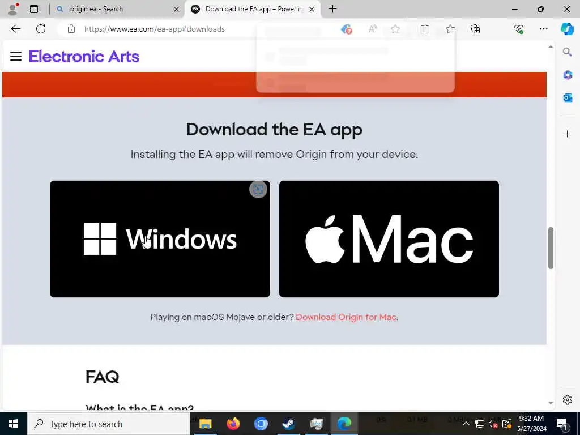Open the network tray icon
The image size is (580, 435).
(x=479, y=424)
